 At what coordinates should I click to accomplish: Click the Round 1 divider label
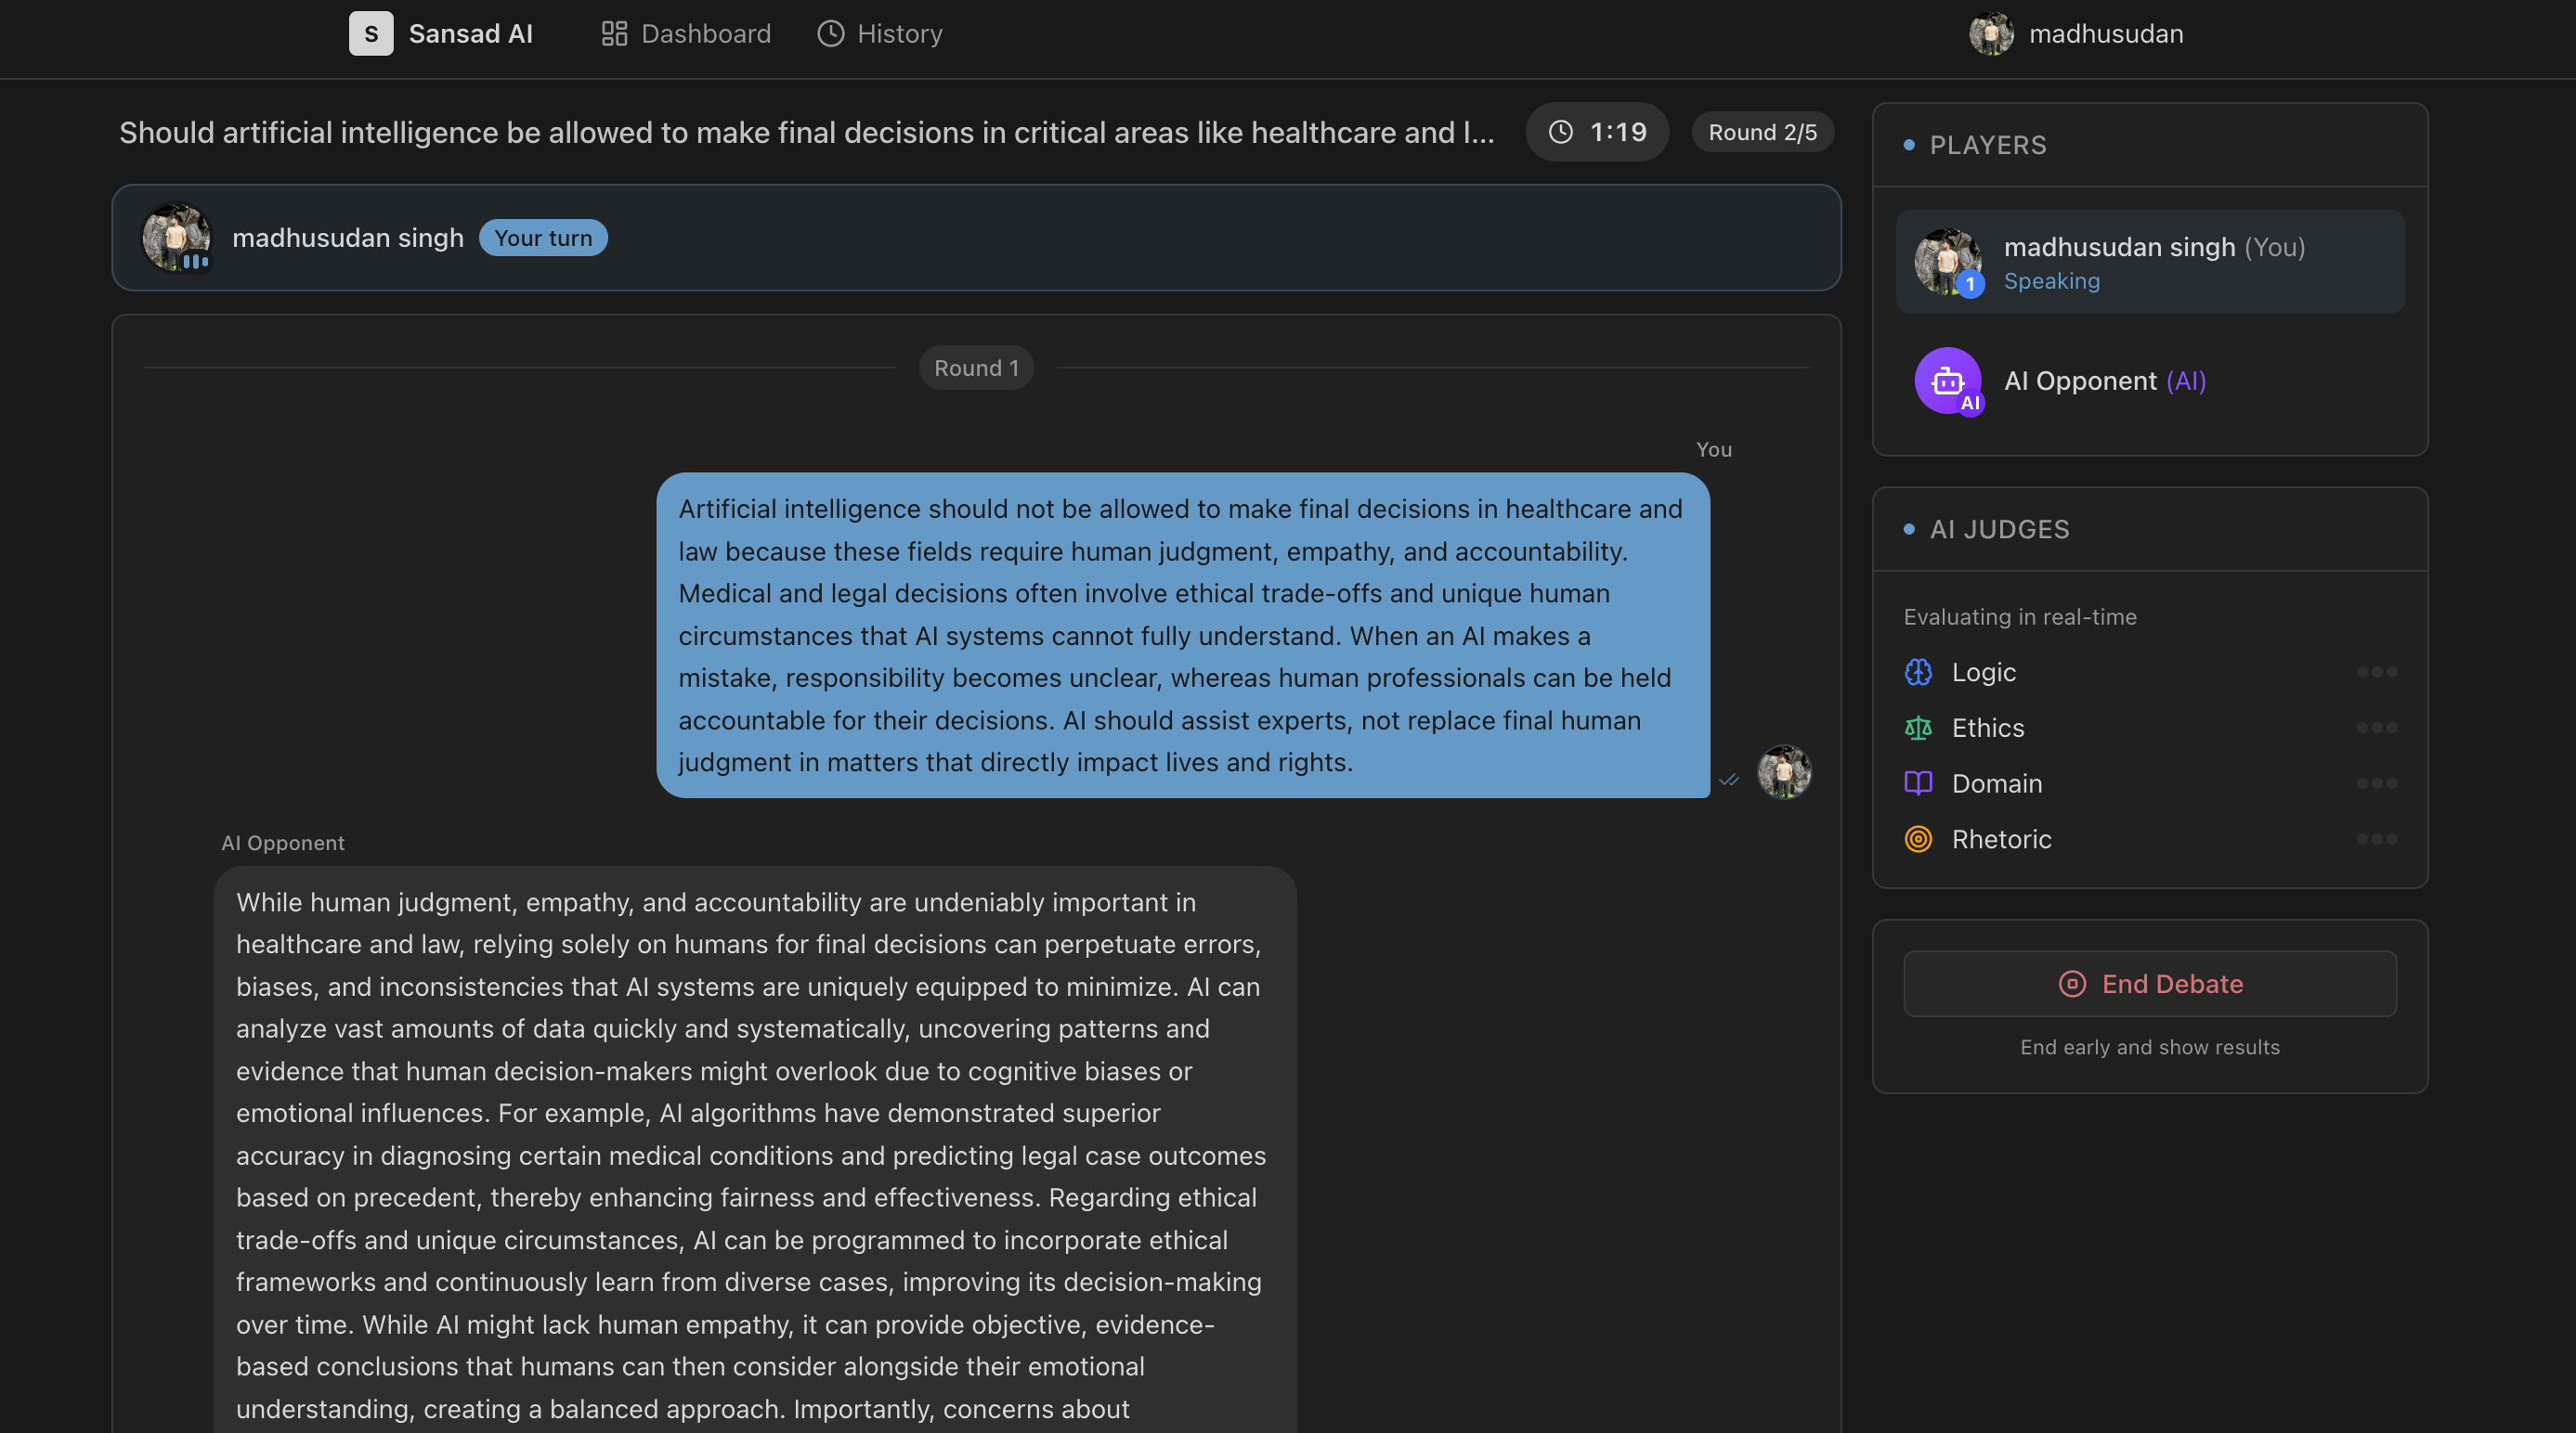(976, 368)
